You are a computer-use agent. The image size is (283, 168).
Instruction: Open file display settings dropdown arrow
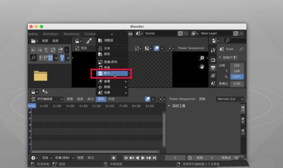(56, 58)
